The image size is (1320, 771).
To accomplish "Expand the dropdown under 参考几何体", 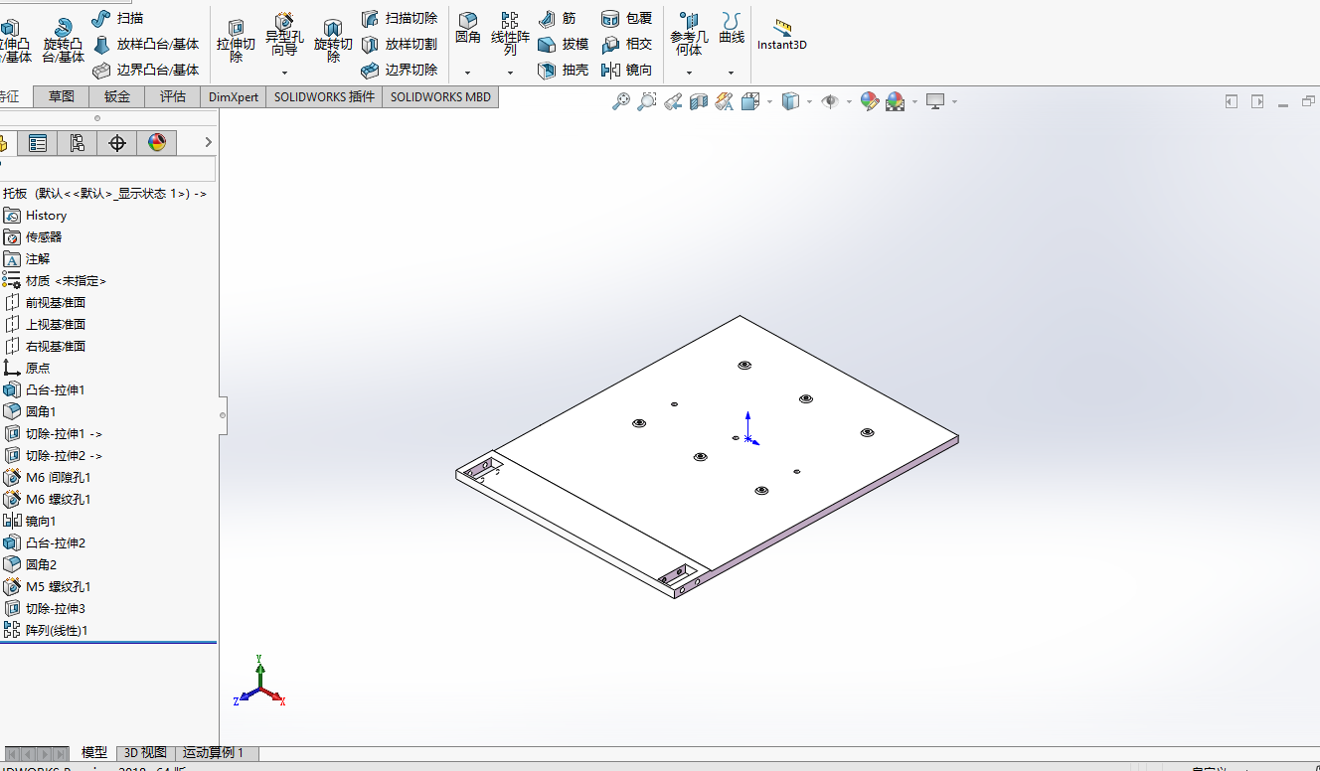I will point(689,73).
